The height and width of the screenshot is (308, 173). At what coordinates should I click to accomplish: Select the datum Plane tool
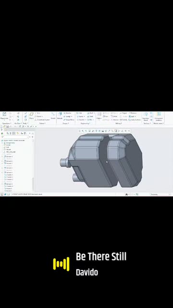tap(31, 115)
